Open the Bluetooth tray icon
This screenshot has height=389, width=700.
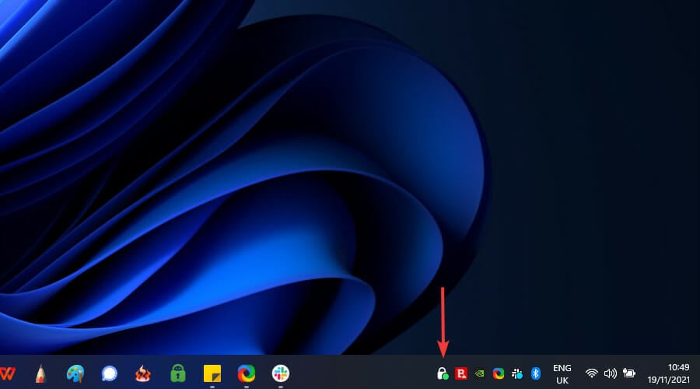536,373
